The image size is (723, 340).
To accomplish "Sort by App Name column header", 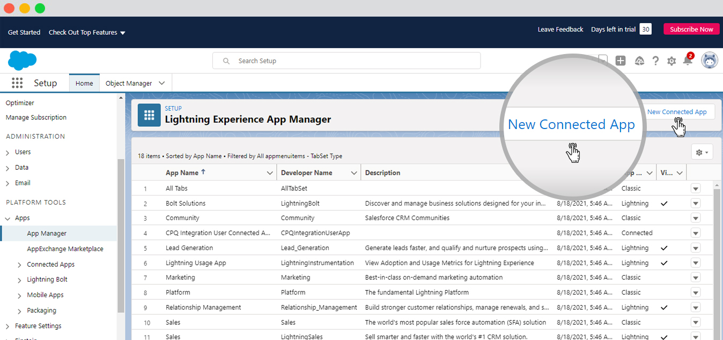I will (x=182, y=172).
